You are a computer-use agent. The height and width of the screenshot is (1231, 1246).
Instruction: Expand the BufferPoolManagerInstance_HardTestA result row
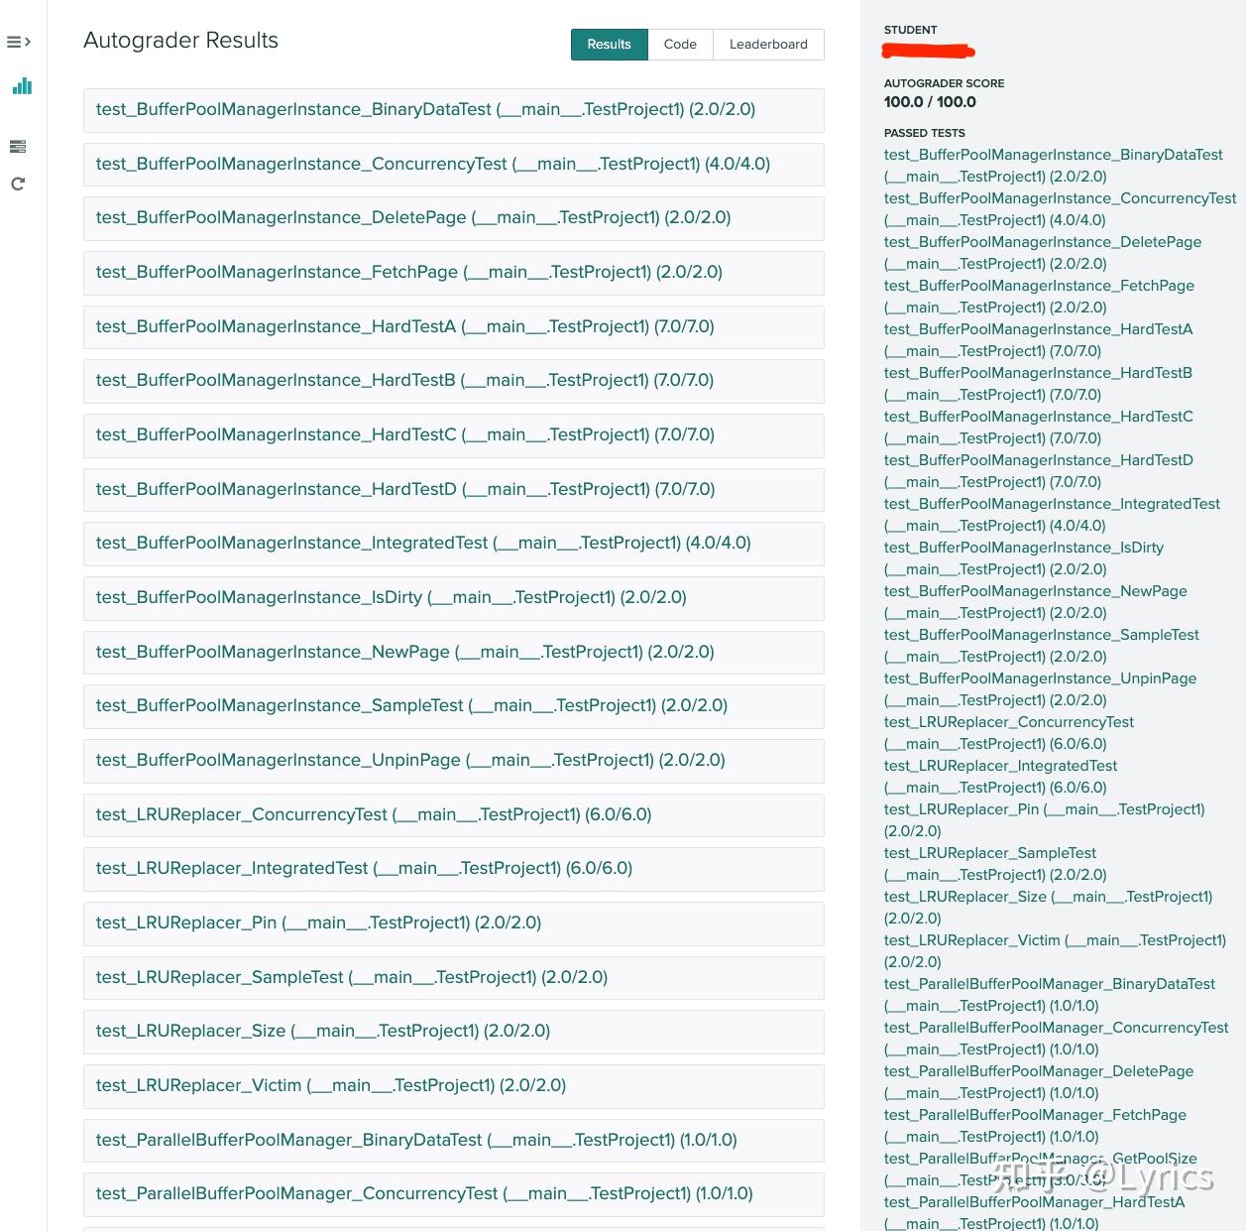click(x=453, y=327)
